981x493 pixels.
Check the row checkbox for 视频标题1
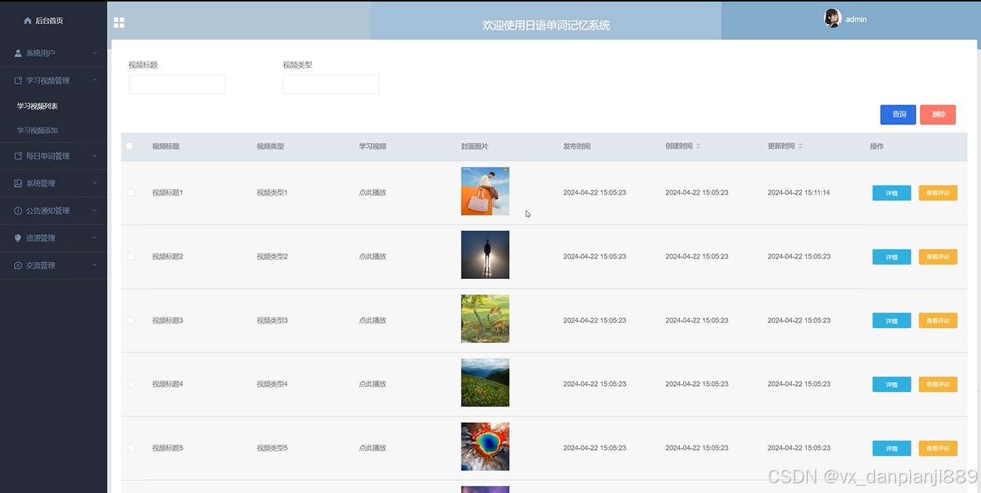[131, 193]
